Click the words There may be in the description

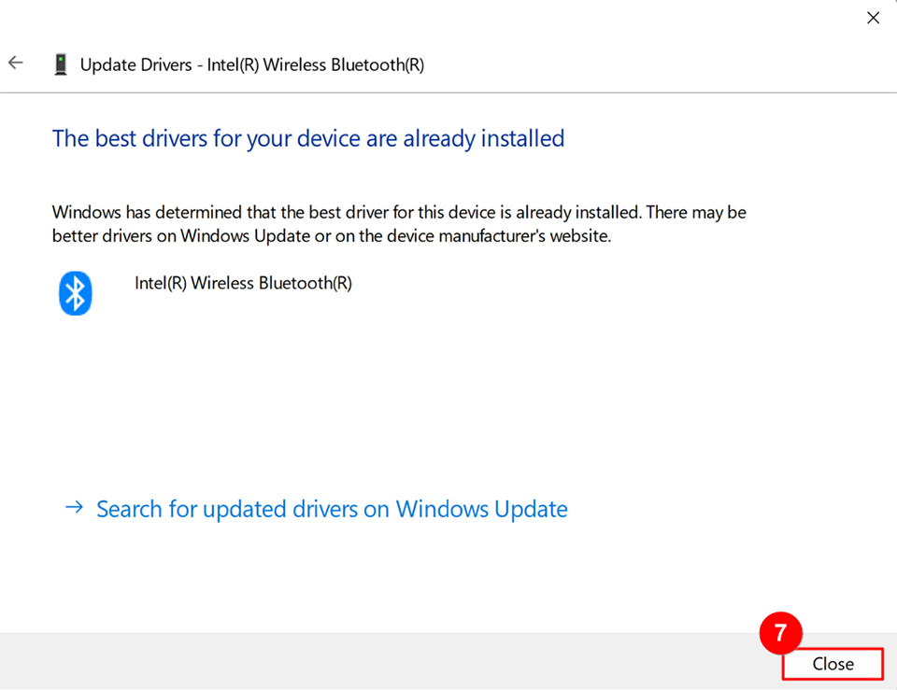tap(696, 213)
